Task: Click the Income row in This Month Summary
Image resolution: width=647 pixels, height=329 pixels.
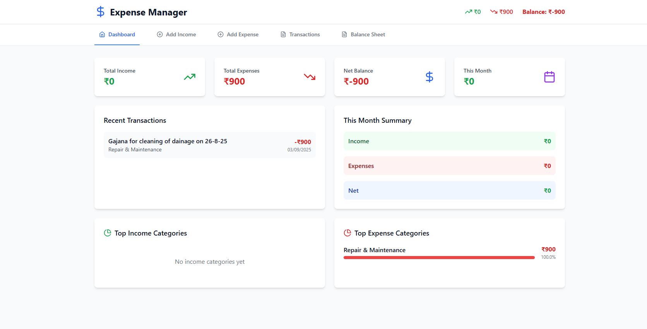Action: pyautogui.click(x=449, y=141)
